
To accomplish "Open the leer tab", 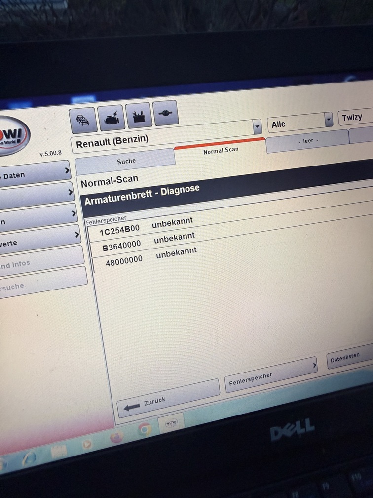I will coord(307,141).
